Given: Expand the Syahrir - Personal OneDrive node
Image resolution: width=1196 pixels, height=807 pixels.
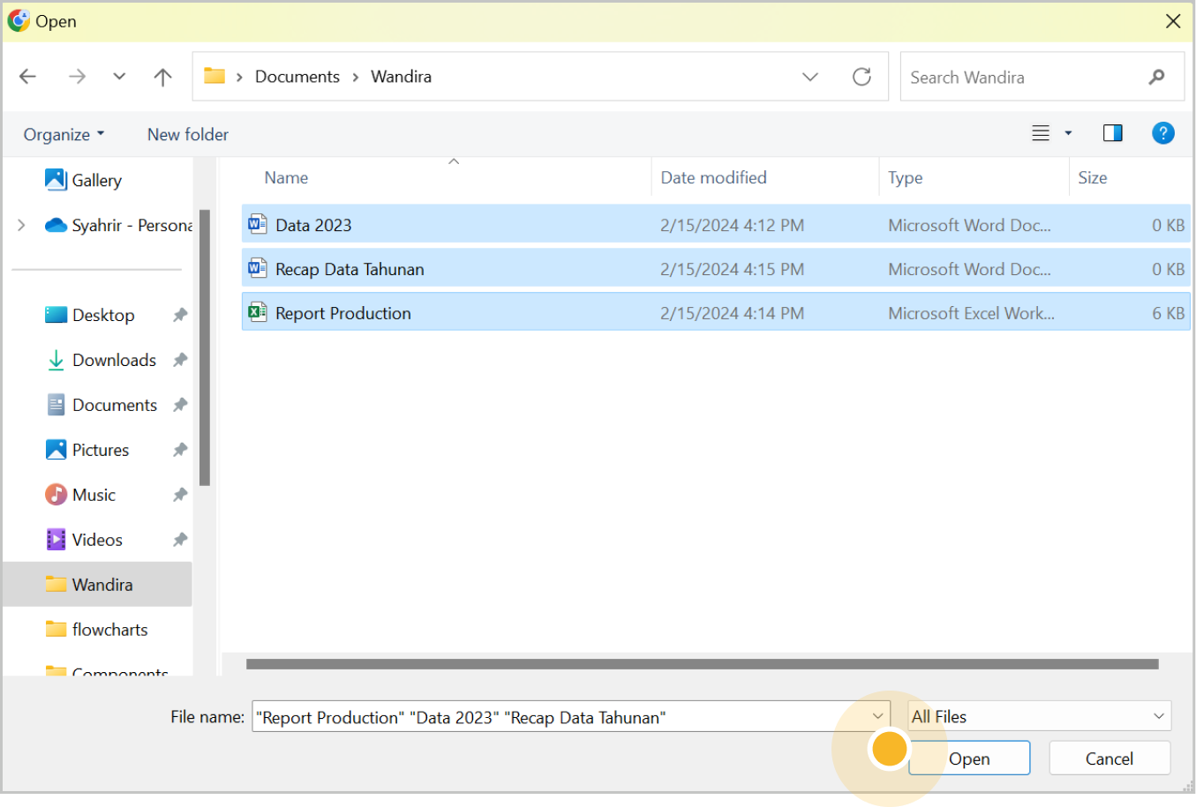Looking at the screenshot, I should click(21, 225).
